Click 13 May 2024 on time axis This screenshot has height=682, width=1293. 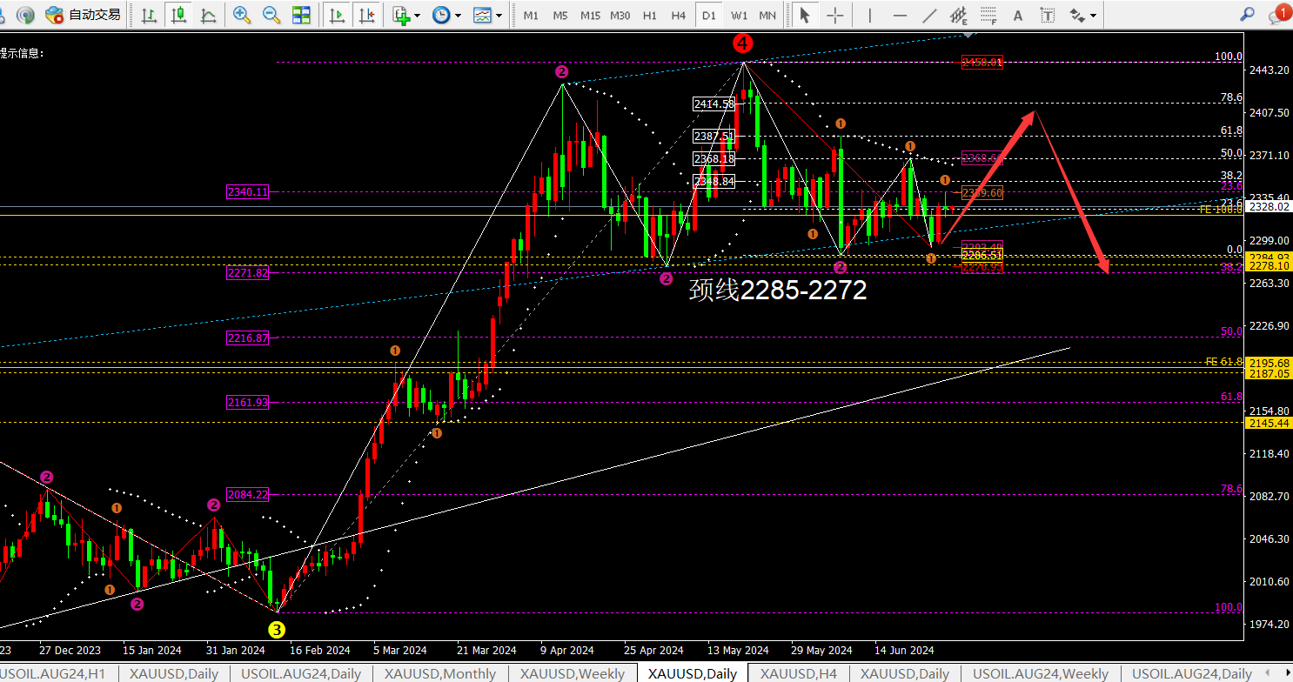pyautogui.click(x=737, y=650)
